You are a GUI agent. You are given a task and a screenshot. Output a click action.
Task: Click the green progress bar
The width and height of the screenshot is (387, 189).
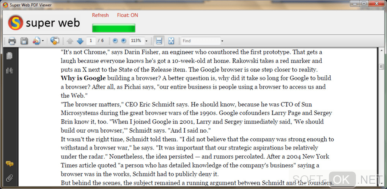[113, 28]
